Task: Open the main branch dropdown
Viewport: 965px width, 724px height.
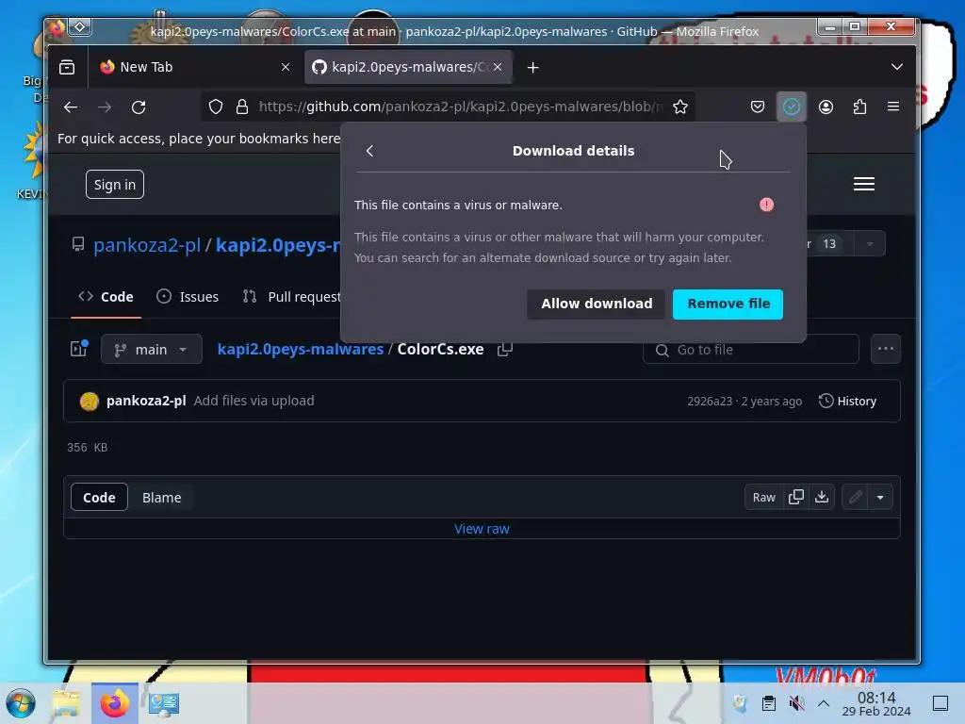Action: click(x=152, y=350)
